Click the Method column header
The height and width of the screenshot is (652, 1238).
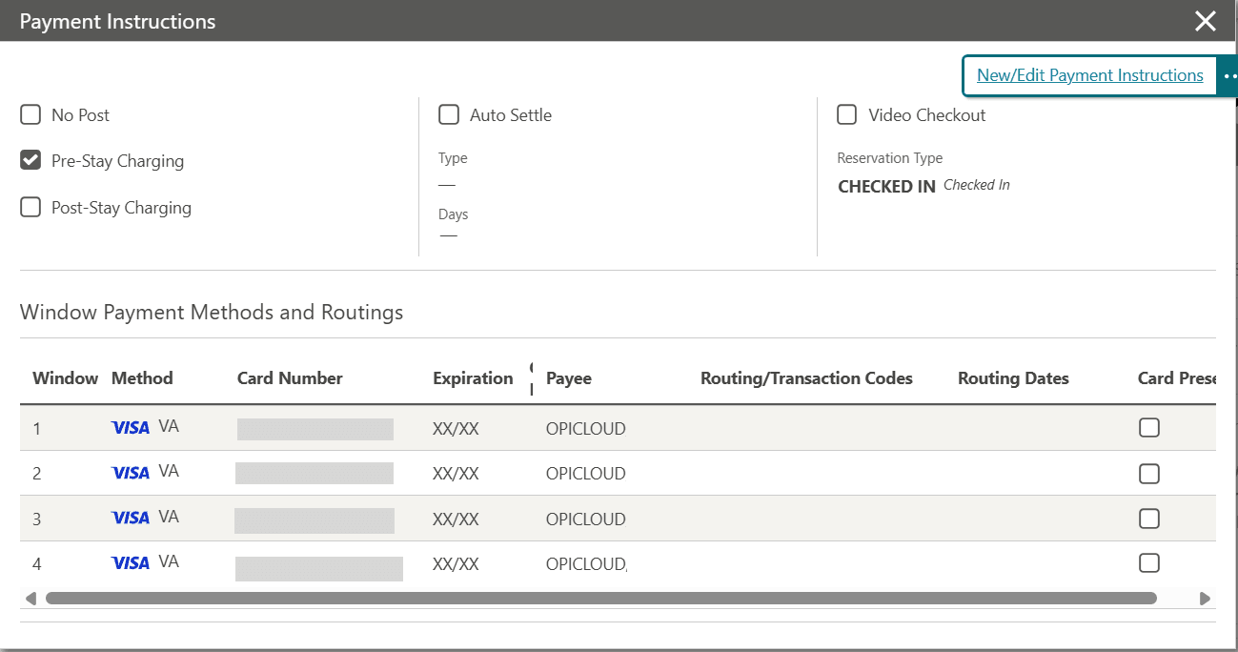click(142, 378)
